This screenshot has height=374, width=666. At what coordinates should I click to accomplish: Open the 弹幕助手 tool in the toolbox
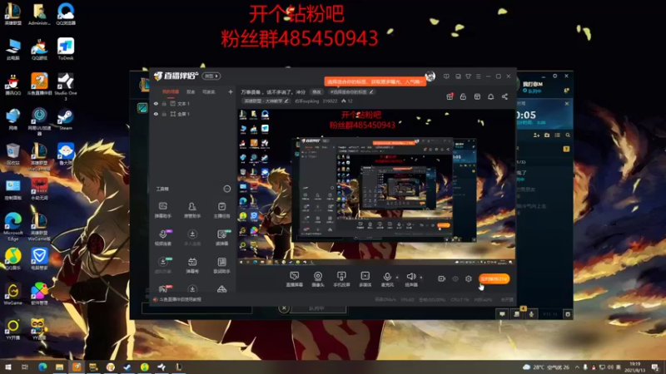[x=162, y=210]
